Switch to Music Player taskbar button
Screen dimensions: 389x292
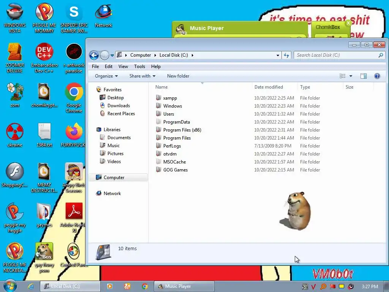point(184,286)
